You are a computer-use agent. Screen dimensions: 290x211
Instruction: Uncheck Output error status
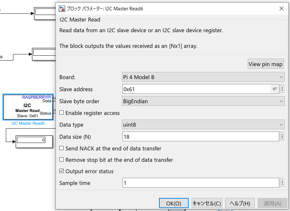pyautogui.click(x=61, y=171)
